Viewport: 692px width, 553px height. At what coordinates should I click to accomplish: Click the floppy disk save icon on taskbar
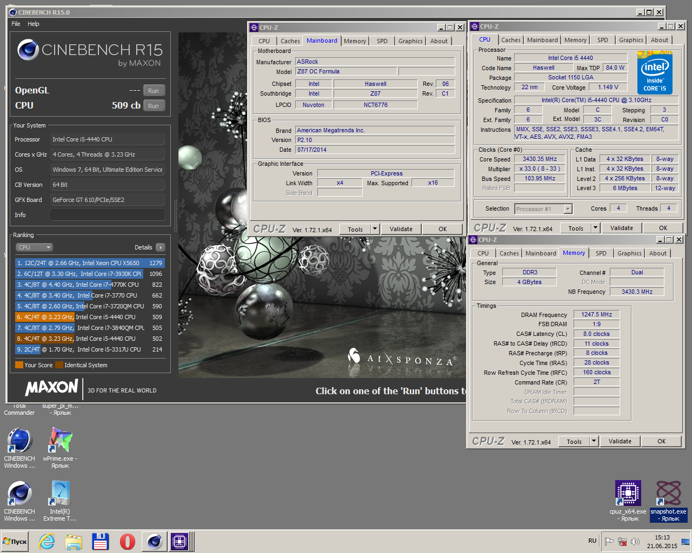[101, 542]
